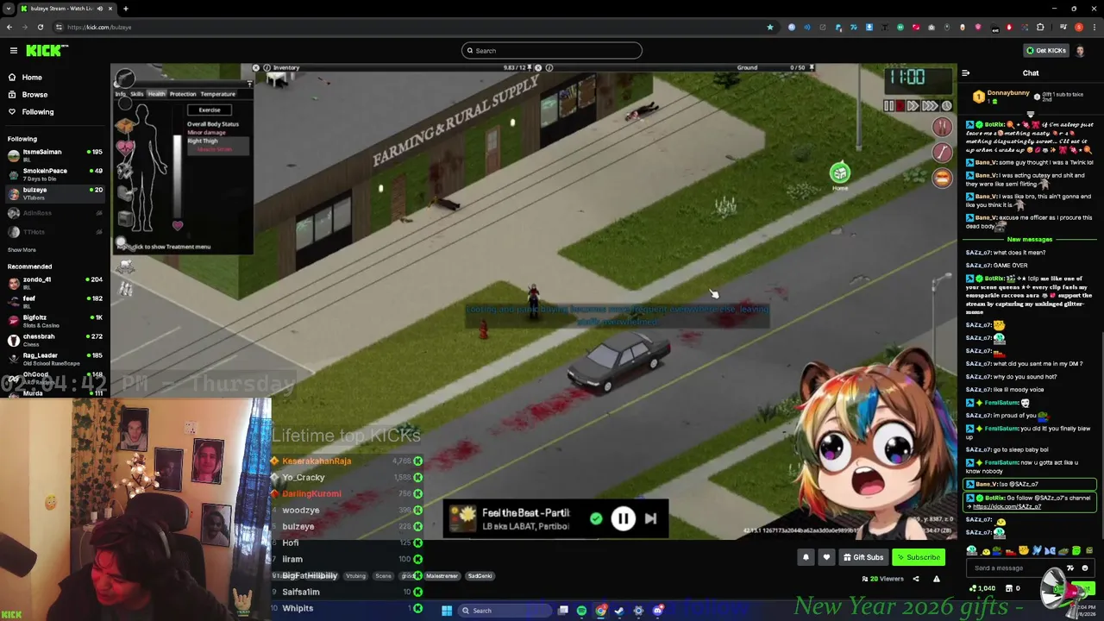Screen dimensions: 1104x621
Task: Select the equipped revolver weapon icon
Action: coord(125,79)
